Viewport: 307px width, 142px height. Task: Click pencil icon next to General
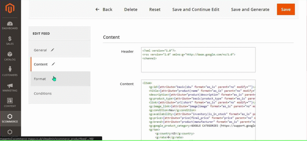pyautogui.click(x=52, y=50)
